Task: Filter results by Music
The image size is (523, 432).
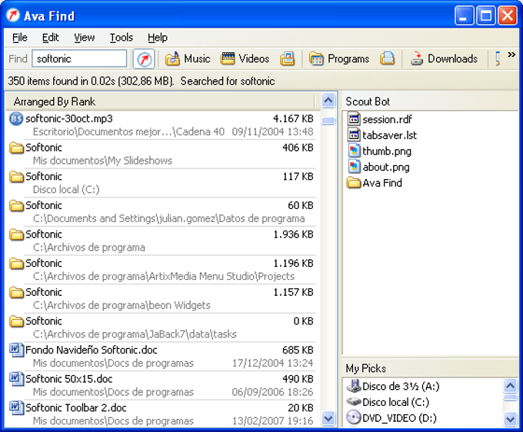Action: [x=188, y=59]
